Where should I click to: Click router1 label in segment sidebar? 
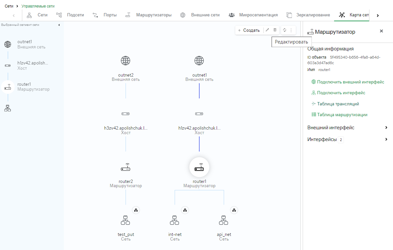coord(24,84)
